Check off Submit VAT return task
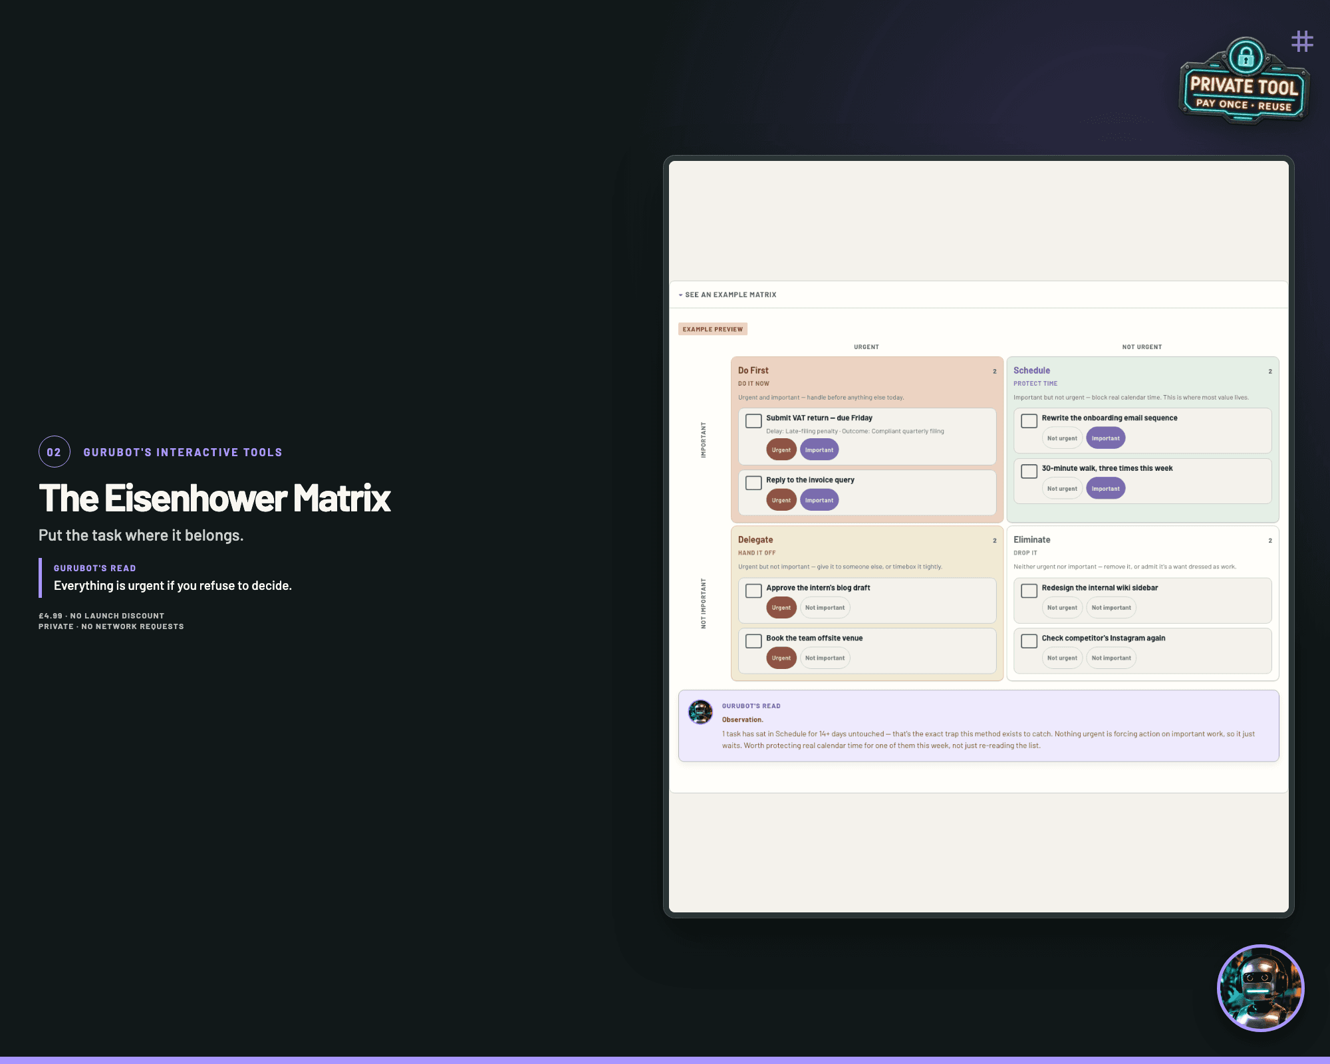The image size is (1330, 1064). pyautogui.click(x=753, y=421)
